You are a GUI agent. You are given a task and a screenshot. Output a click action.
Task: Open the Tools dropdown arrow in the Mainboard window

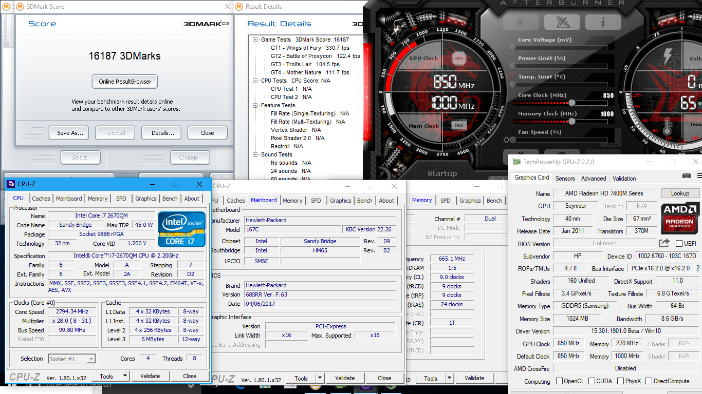click(320, 379)
